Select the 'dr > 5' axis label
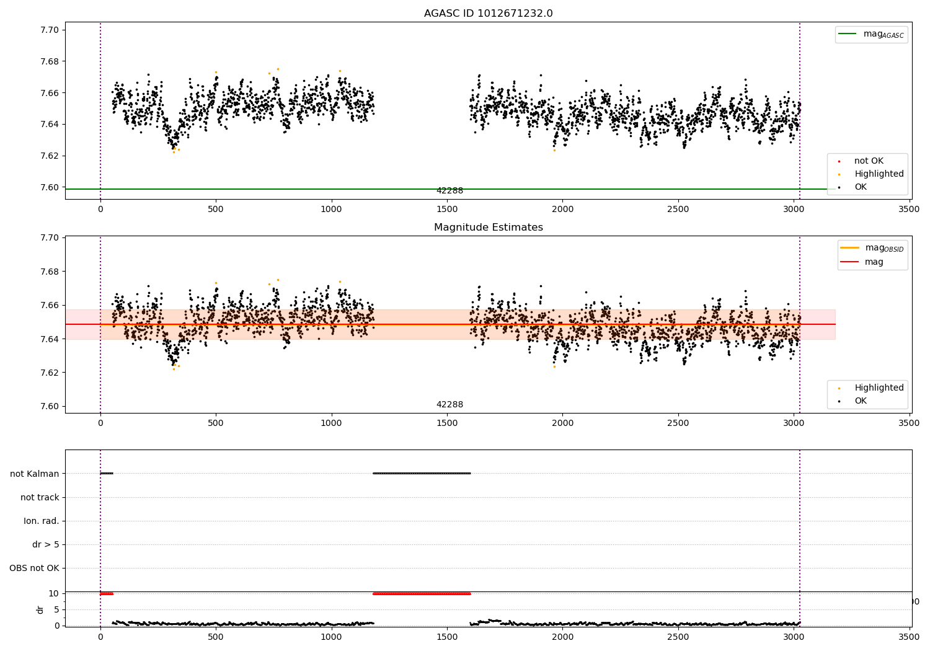The width and height of the screenshot is (930, 651). tap(46, 545)
